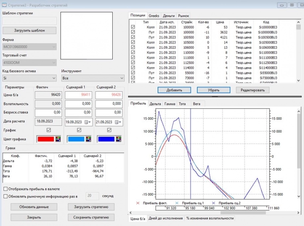Viewport: 304px width, 226px height.
Task: Click the positions list scroll-down arrow
Action: coord(298,80)
